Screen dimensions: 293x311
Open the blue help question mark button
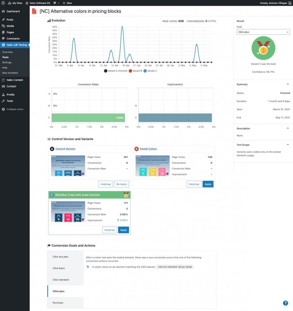(285, 303)
